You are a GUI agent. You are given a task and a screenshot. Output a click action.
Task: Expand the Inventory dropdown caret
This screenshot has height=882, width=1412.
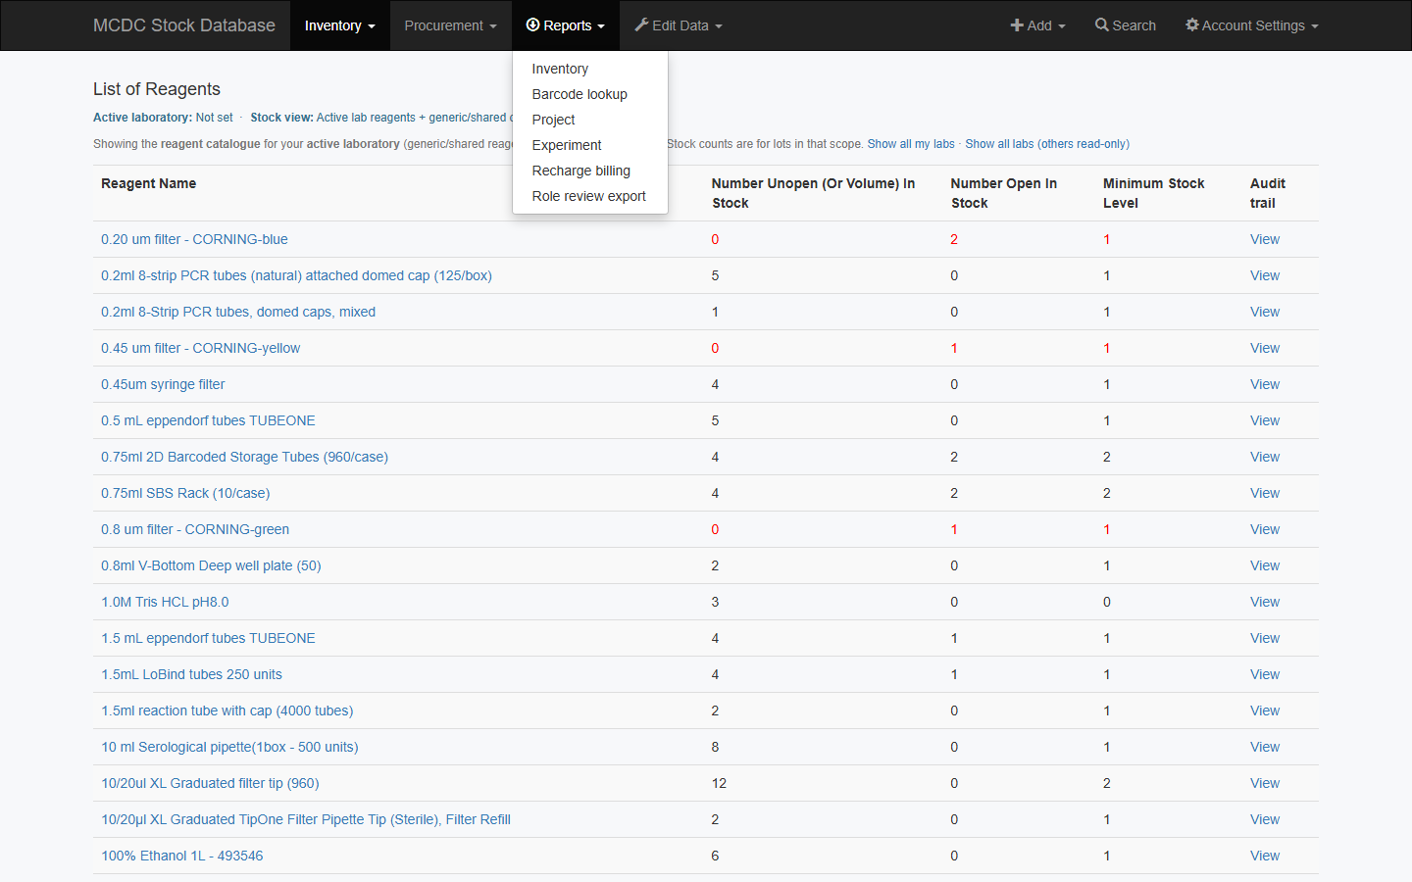(372, 26)
